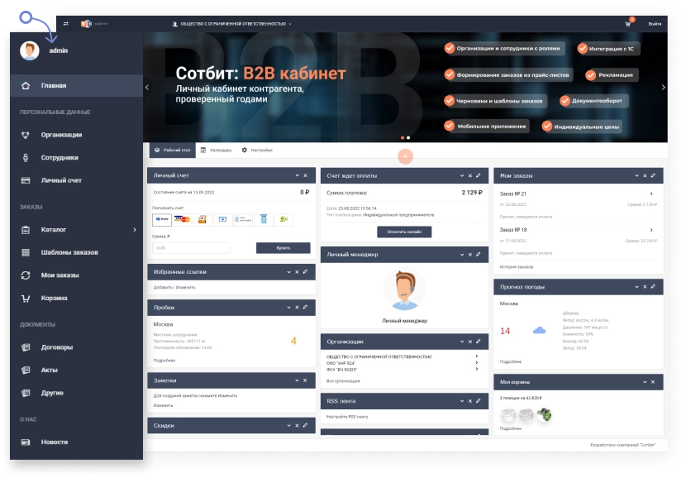Open the Главная sidebar item
686x478 pixels.
coord(77,86)
